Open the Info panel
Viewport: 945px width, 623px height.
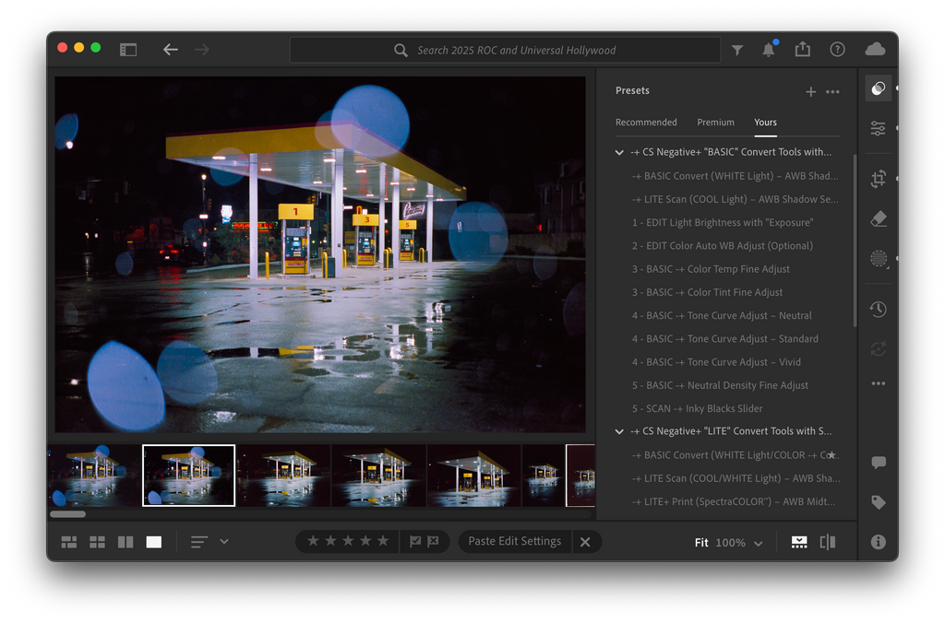click(878, 543)
